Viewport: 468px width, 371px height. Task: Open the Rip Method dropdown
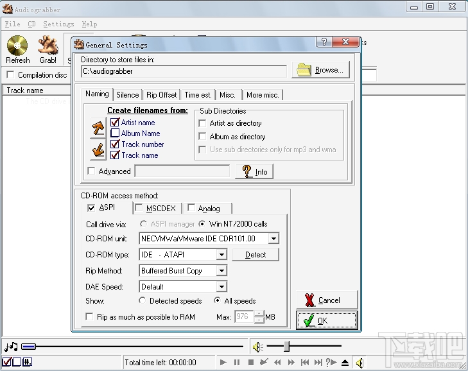221,271
